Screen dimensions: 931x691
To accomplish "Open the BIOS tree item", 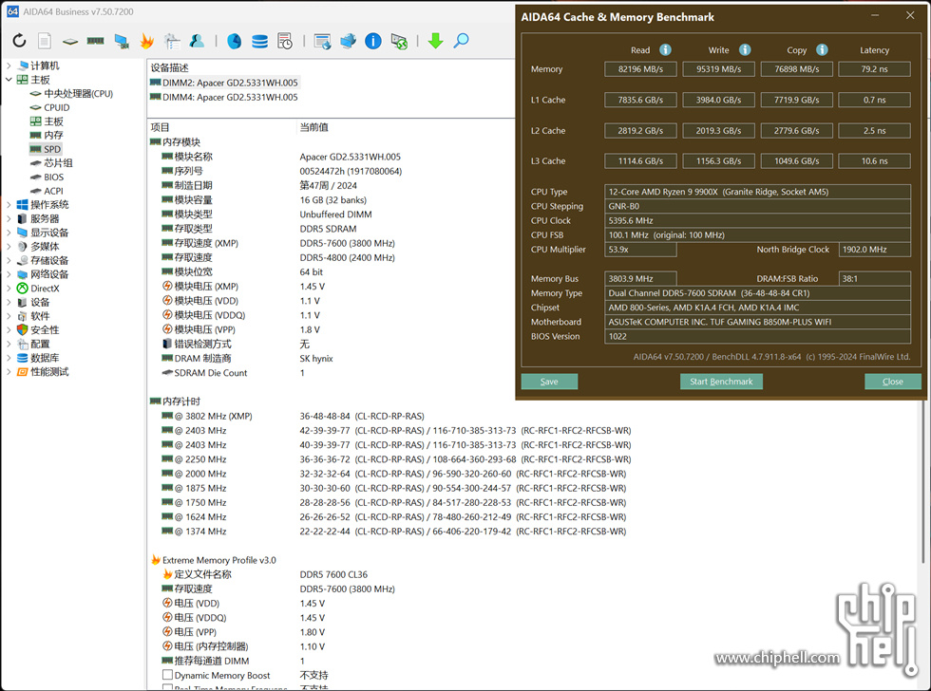I will pos(53,177).
